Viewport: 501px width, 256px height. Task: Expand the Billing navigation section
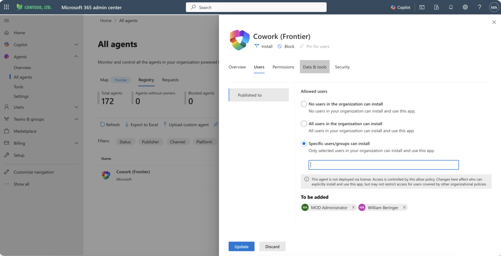pyautogui.click(x=76, y=143)
